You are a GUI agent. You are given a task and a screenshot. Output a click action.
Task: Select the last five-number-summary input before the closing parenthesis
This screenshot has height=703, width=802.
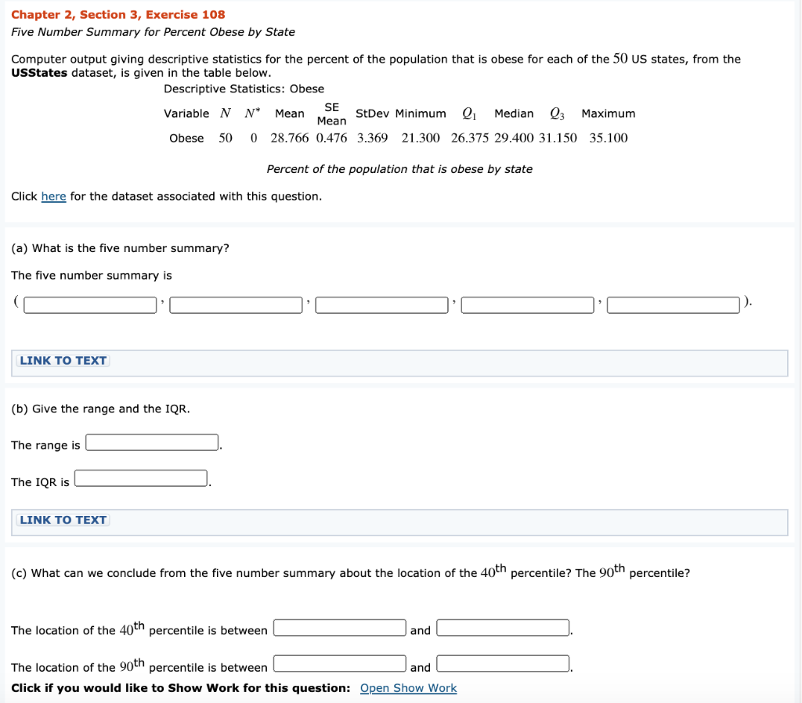point(672,305)
